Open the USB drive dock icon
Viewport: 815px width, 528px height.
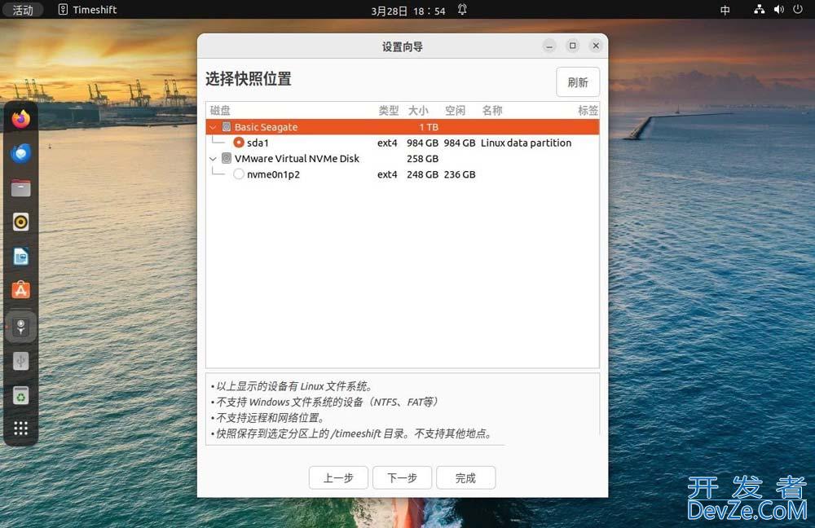[x=21, y=361]
